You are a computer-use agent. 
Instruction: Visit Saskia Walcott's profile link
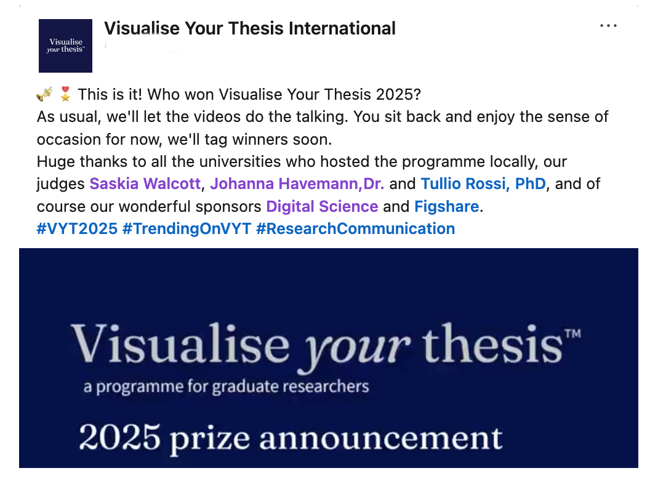145,184
